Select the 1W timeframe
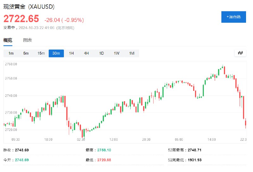 coord(116,53)
